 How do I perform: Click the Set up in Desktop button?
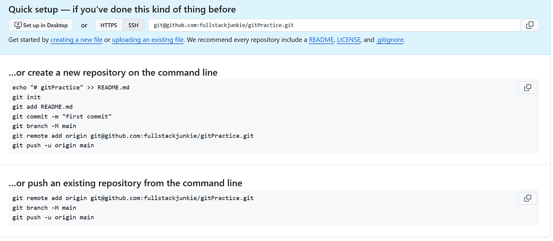41,25
